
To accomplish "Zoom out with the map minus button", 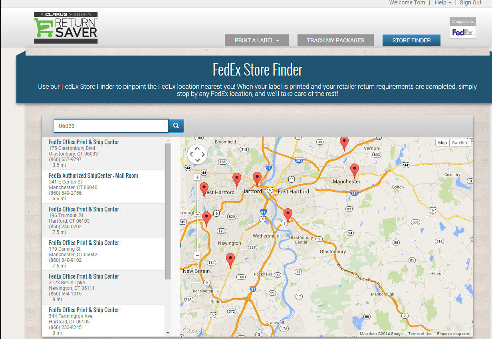I will pyautogui.click(x=197, y=255).
